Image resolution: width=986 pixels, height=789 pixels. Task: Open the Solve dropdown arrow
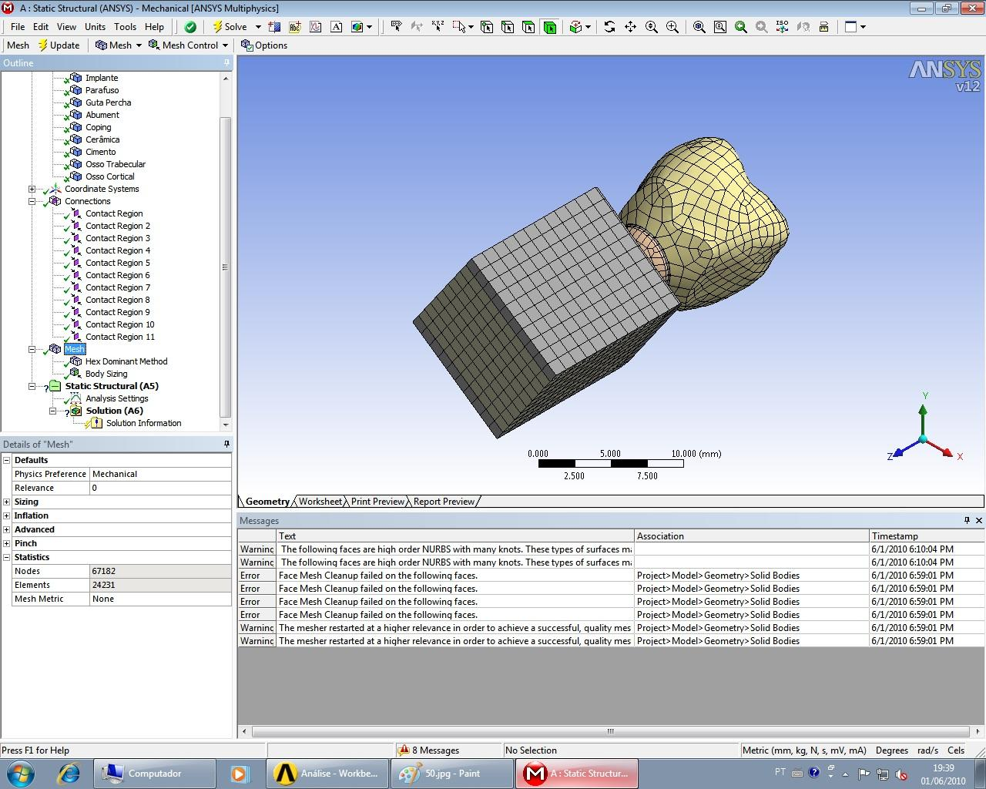pyautogui.click(x=257, y=27)
